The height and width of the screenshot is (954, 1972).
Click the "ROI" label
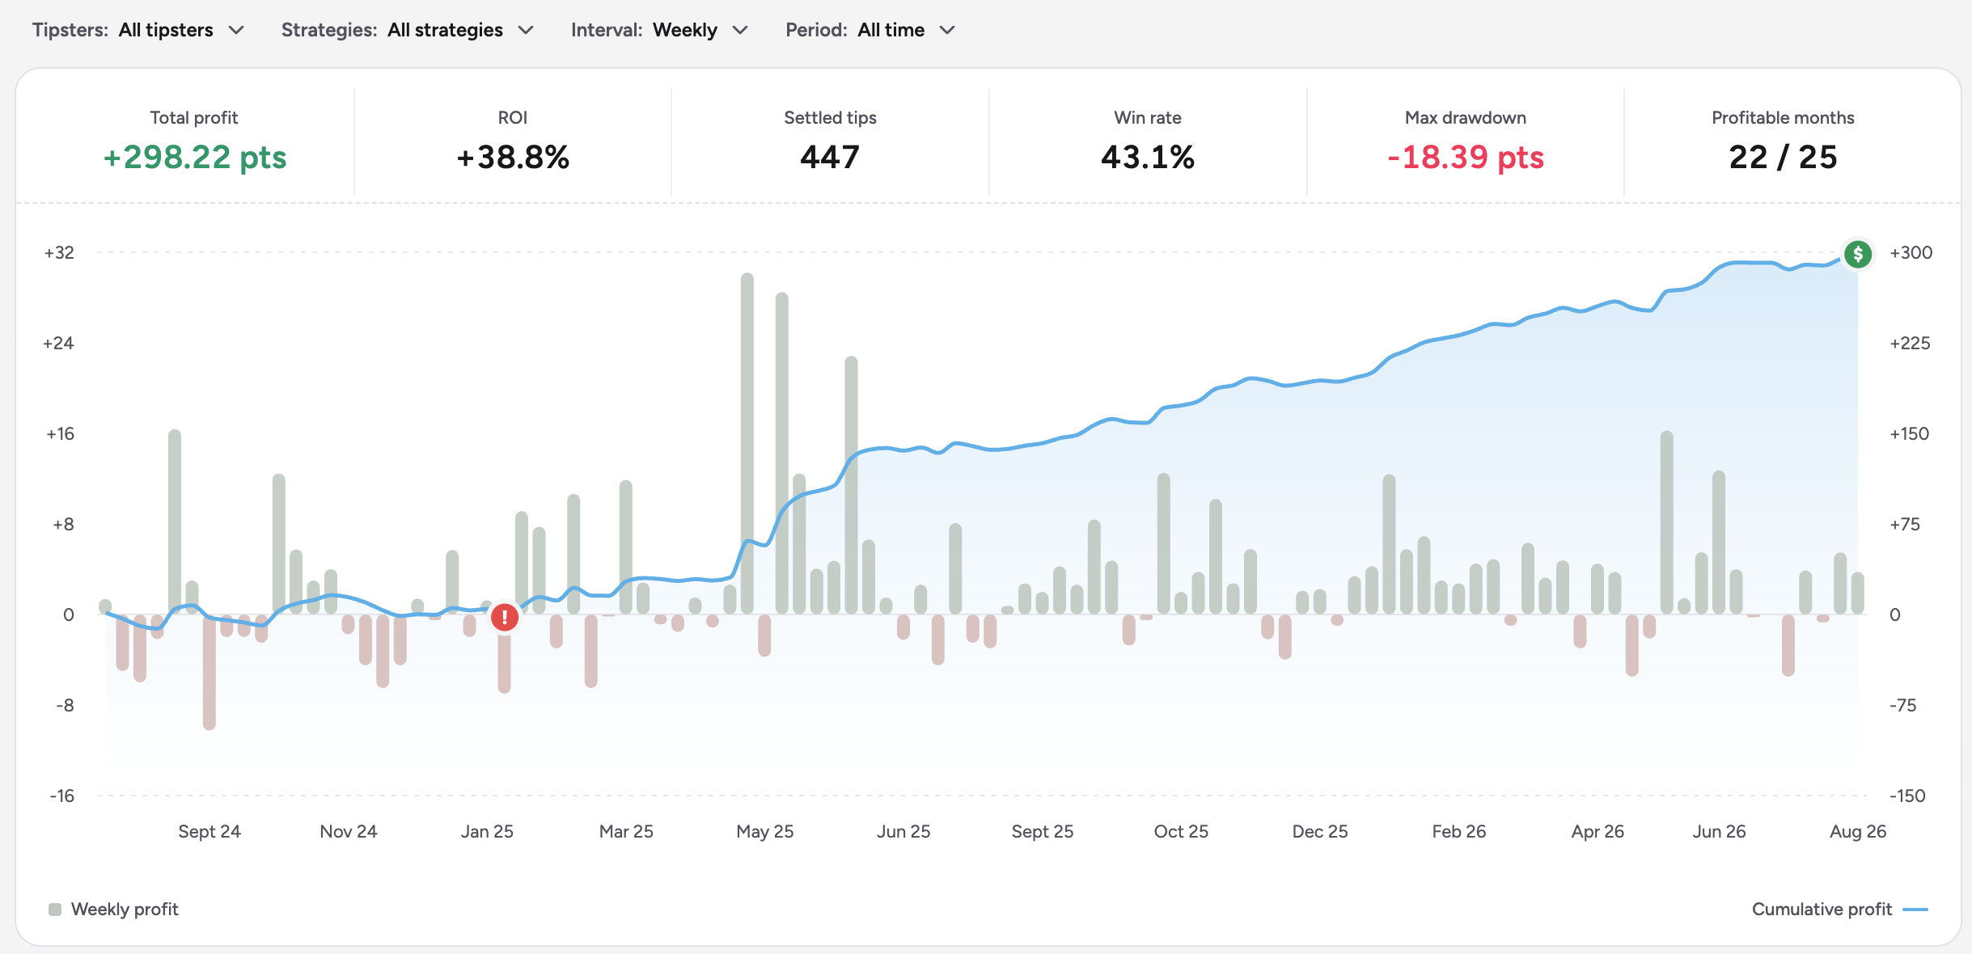[x=513, y=117]
